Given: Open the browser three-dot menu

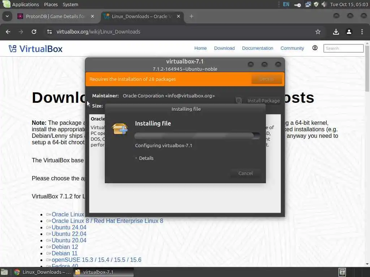Looking at the screenshot, I should (362, 32).
